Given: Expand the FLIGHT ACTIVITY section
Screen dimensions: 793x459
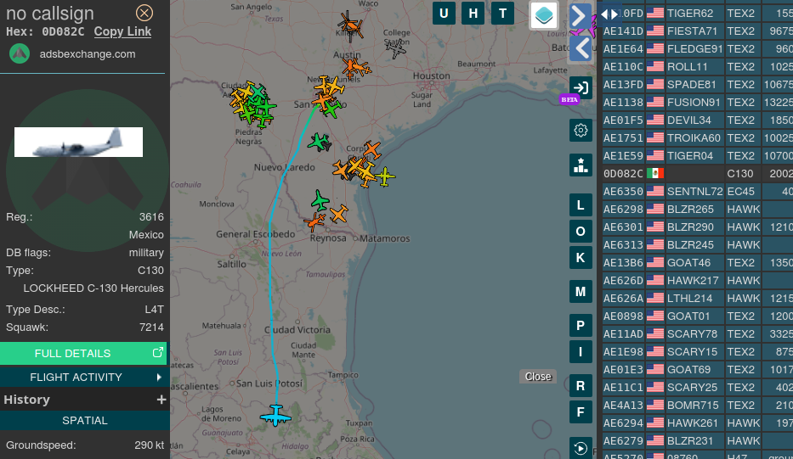Looking at the screenshot, I should (x=83, y=378).
